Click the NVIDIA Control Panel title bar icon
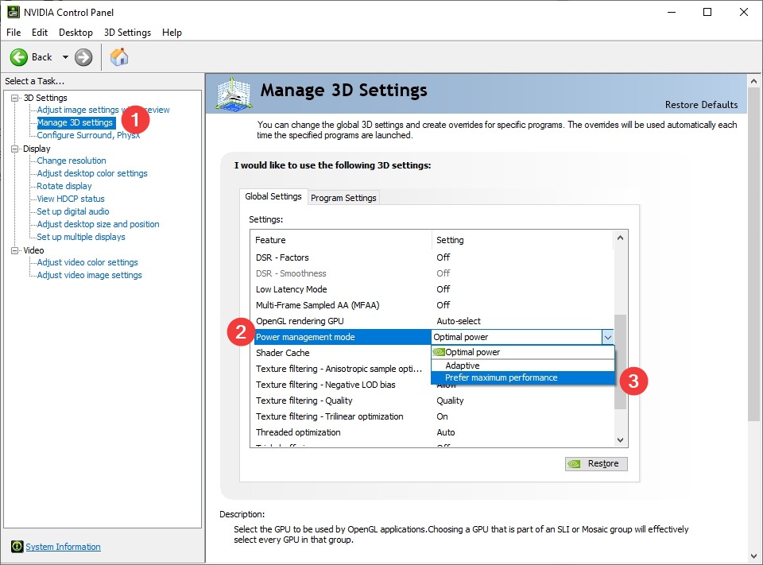The width and height of the screenshot is (763, 565). (x=14, y=12)
